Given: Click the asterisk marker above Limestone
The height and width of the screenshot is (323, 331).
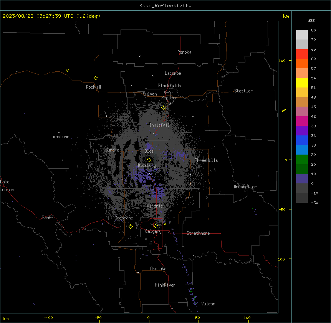Looking at the screenshot, I should click(x=59, y=133).
